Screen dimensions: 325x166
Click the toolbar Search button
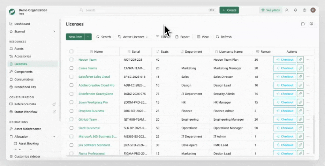pos(104,37)
